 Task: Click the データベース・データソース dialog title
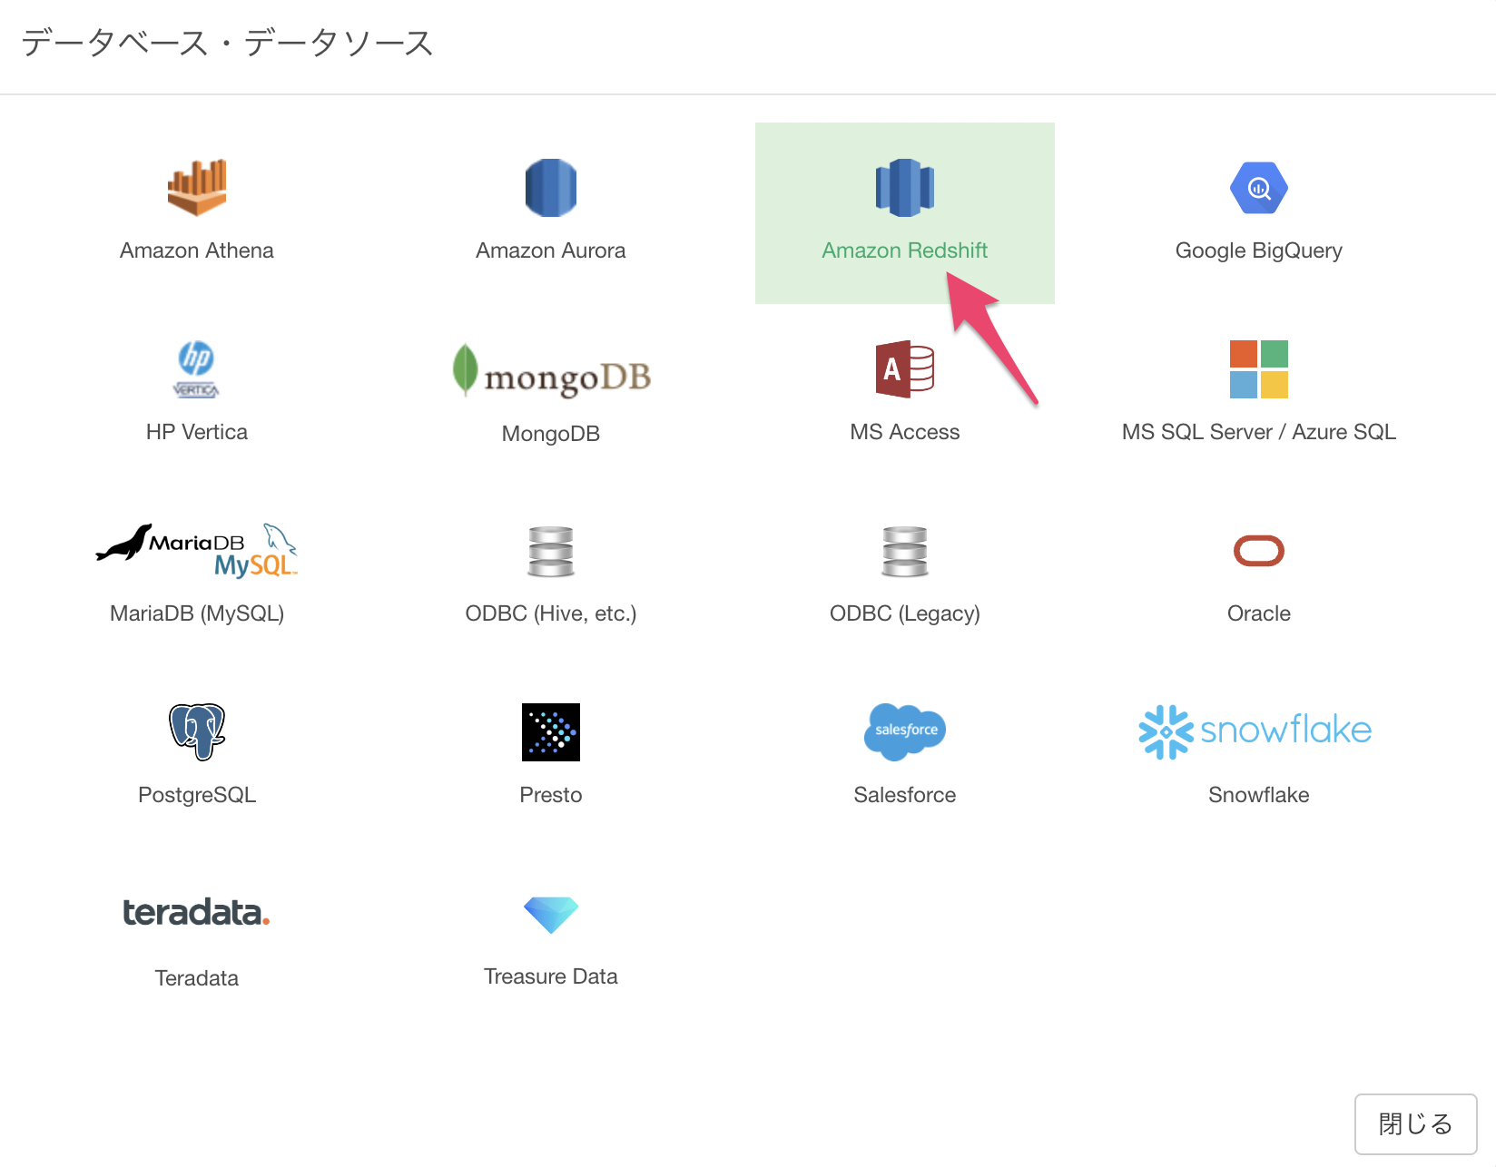click(228, 43)
